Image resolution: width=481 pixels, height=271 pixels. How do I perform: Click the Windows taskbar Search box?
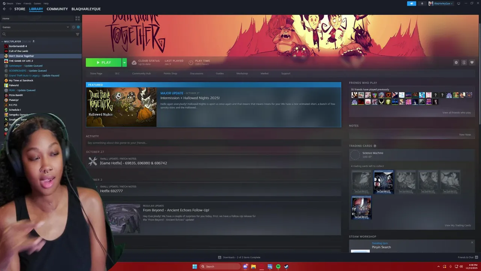[220, 266]
